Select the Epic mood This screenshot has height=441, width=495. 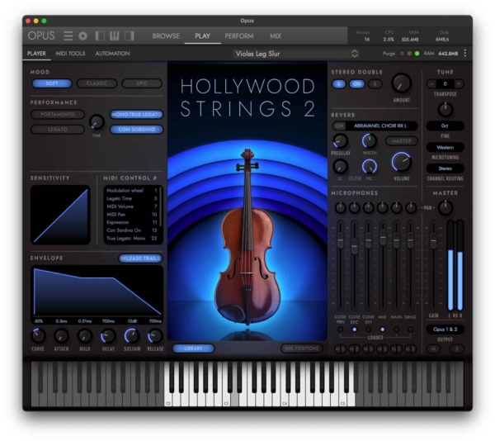point(142,83)
